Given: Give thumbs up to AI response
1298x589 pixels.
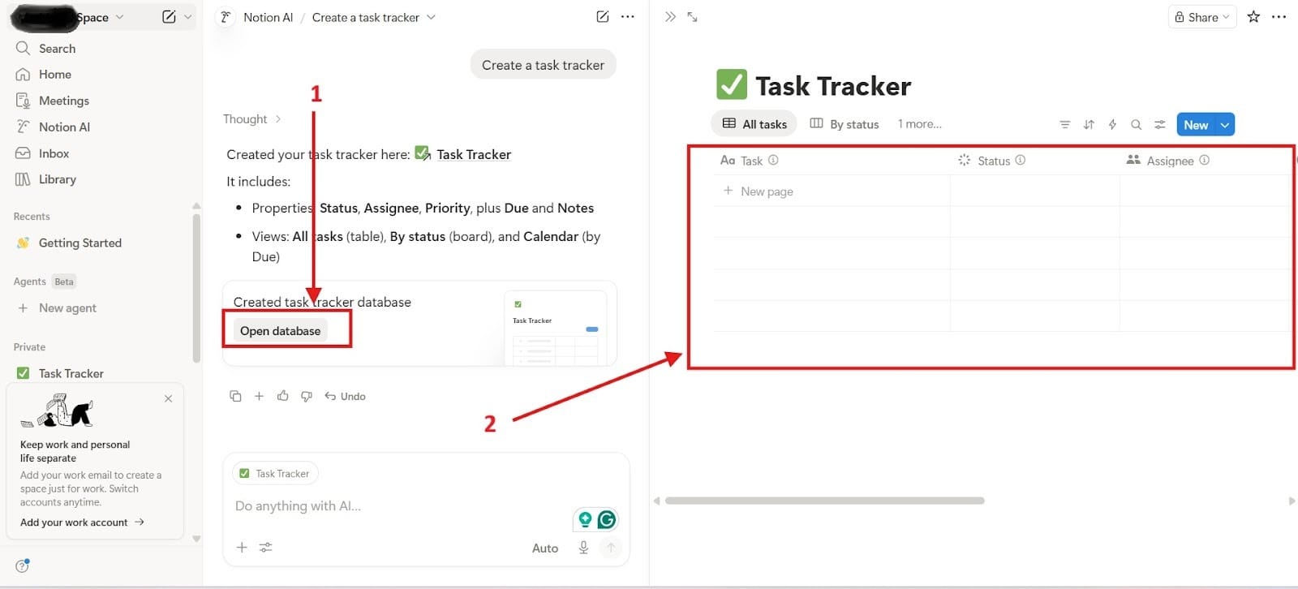Looking at the screenshot, I should [282, 396].
